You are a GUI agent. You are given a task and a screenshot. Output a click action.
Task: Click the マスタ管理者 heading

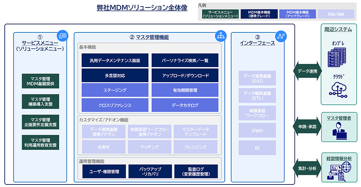click(339, 118)
